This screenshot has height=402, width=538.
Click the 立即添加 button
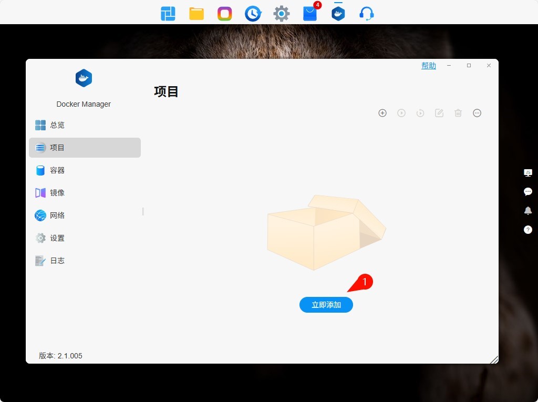coord(326,305)
